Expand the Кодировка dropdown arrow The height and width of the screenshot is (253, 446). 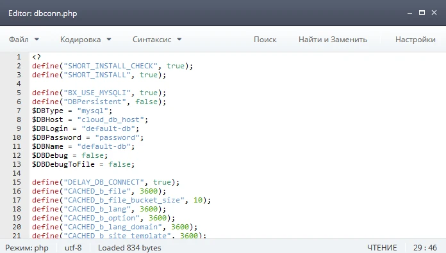[x=109, y=40]
